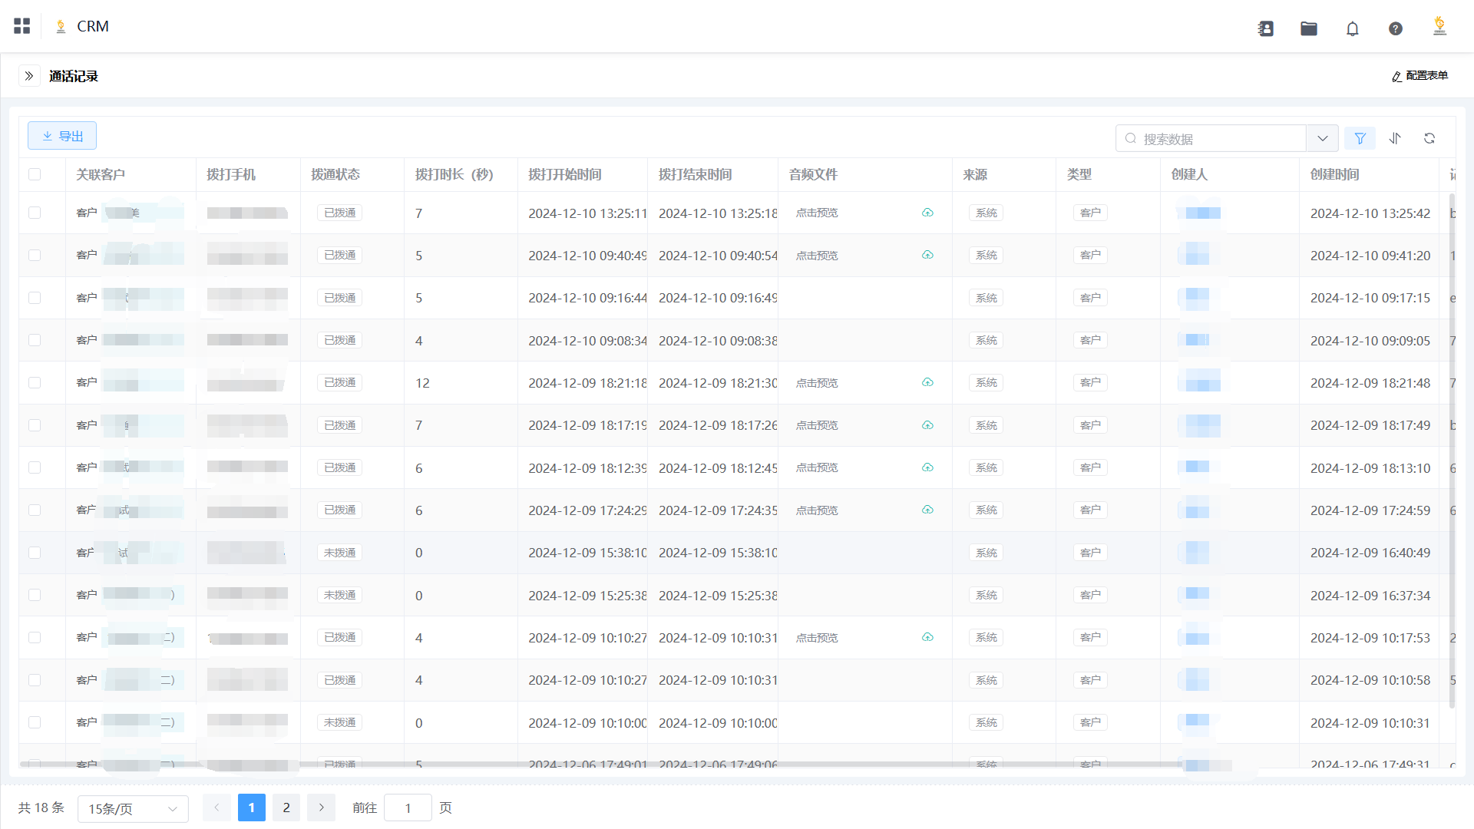Image resolution: width=1474 pixels, height=829 pixels.
Task: Expand the sidebar with double chevron
Action: click(x=29, y=76)
